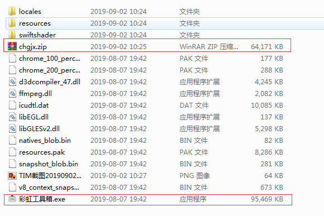Click the ffmpeg.dll file icon
Screen dimensions: 324x216
click(12, 94)
